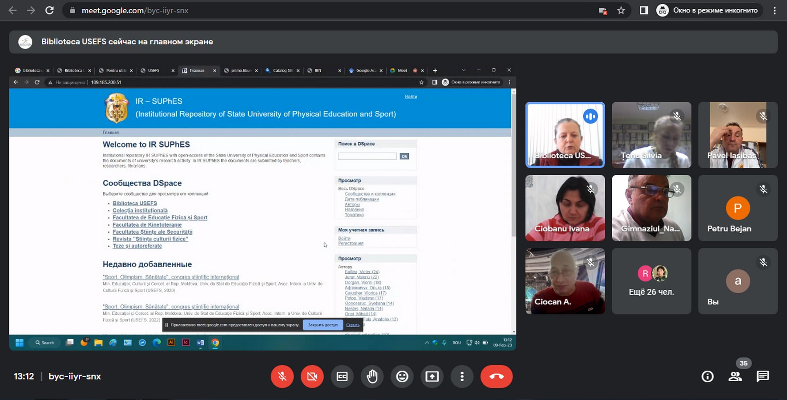Click the 'IBN' tab in shared browser
The image size is (787, 400).
(x=324, y=70)
